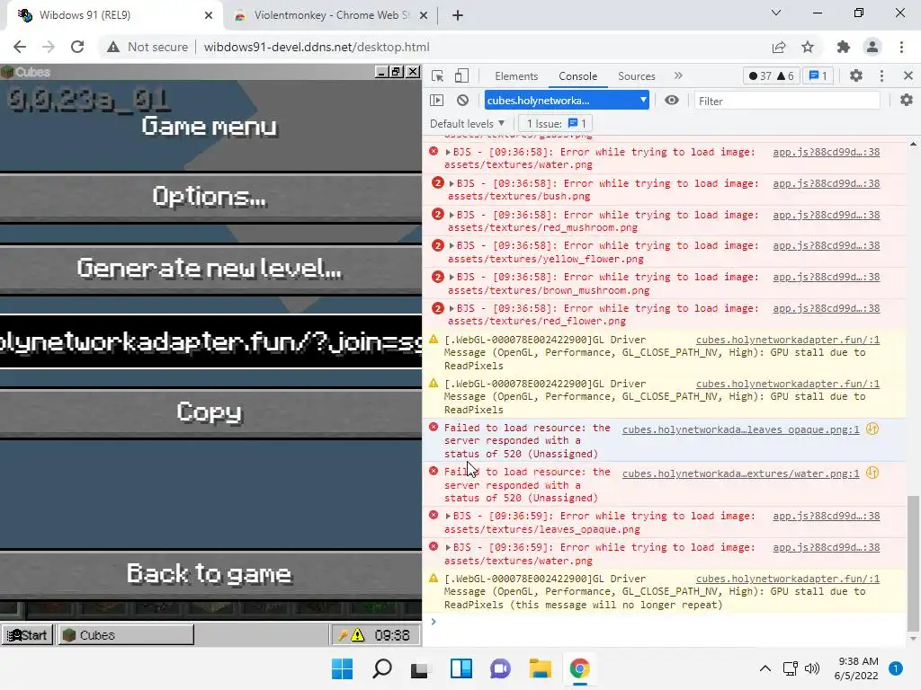
Task: Open DevTools settings gear
Action: [x=856, y=75]
